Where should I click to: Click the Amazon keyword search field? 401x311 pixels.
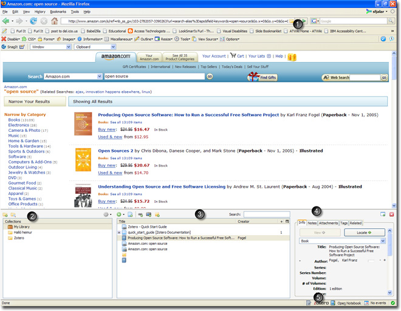coord(154,77)
